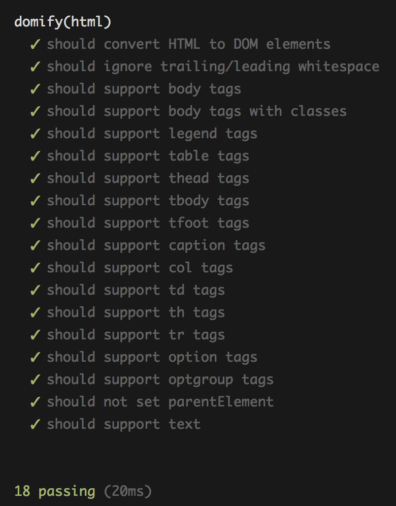The image size is (396, 506).
Task: Click the 'should support table tags' result
Action: 148,156
